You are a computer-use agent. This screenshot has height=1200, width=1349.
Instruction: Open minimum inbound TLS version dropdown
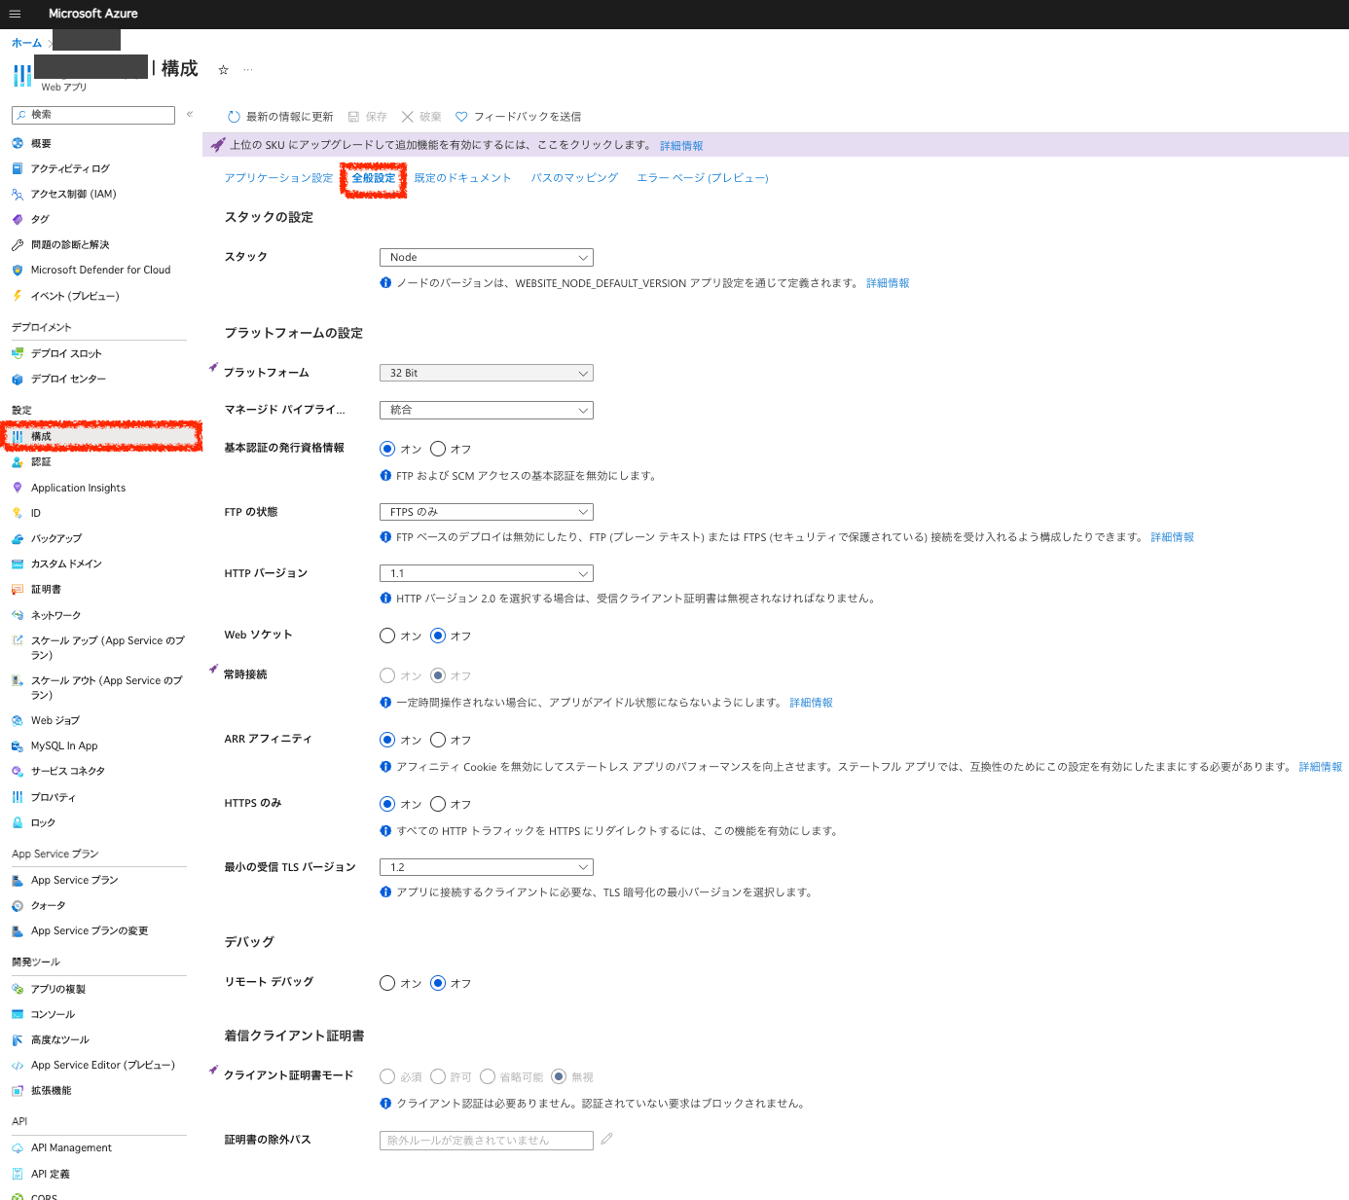[487, 867]
